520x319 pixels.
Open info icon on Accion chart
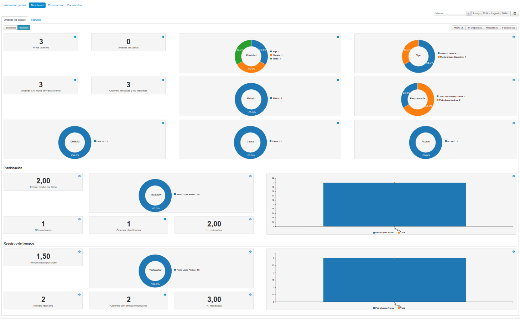pos(514,123)
